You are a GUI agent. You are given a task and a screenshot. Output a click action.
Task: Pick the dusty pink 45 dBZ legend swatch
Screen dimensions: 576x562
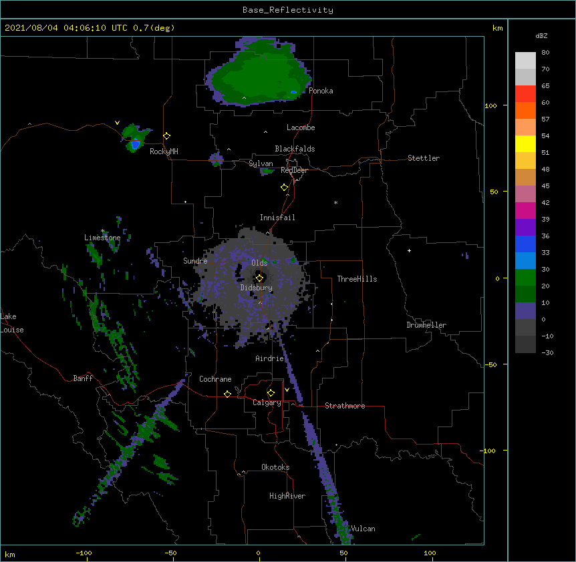point(525,194)
